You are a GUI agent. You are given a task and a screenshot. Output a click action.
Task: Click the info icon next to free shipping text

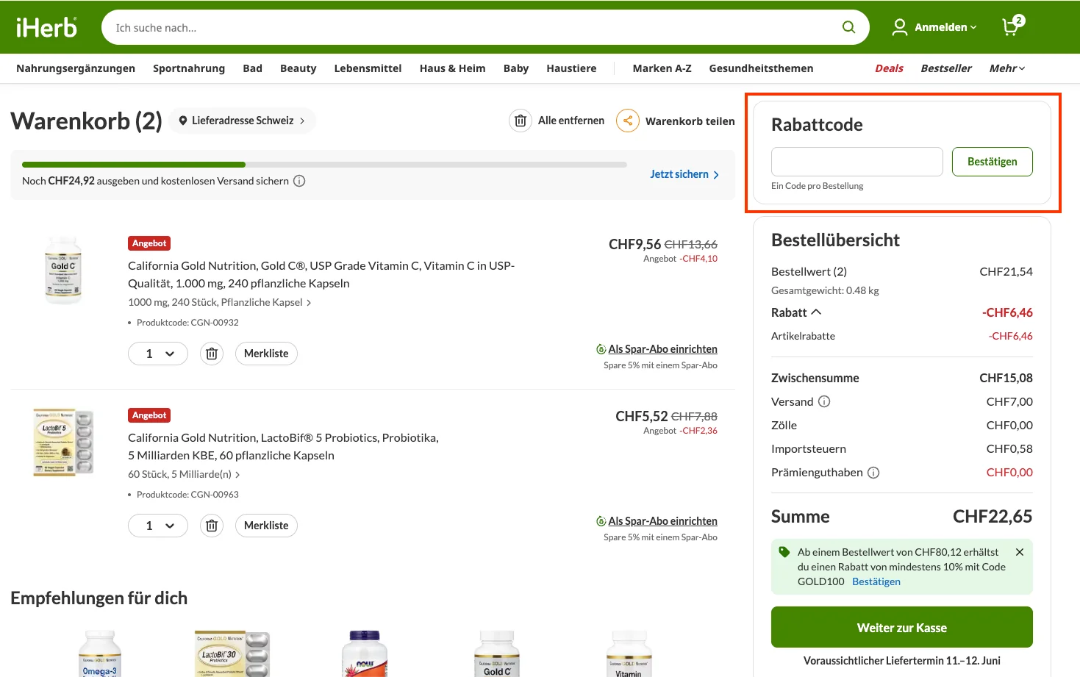299,181
